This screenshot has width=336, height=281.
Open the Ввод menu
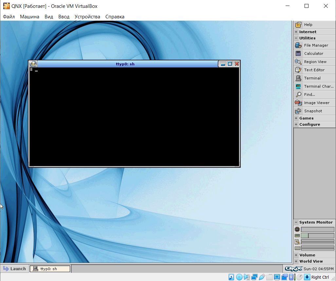point(64,16)
